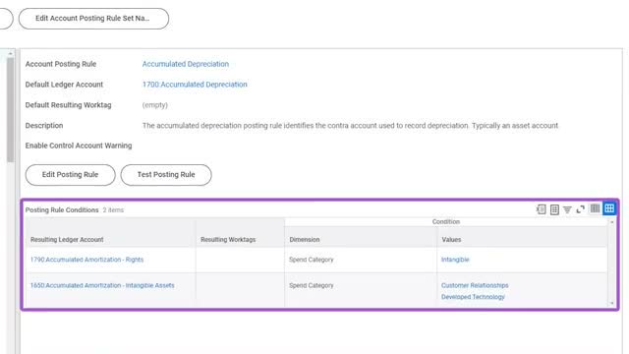
Task: Open 1650:Accumulated Amortization - Intangible Assets link
Action: tap(102, 285)
